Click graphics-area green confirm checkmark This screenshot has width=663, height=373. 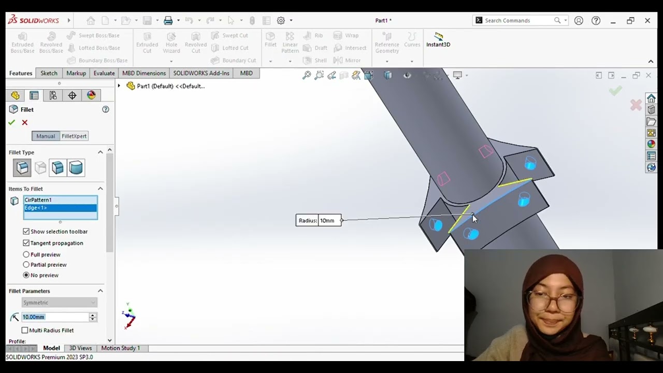[x=615, y=91]
